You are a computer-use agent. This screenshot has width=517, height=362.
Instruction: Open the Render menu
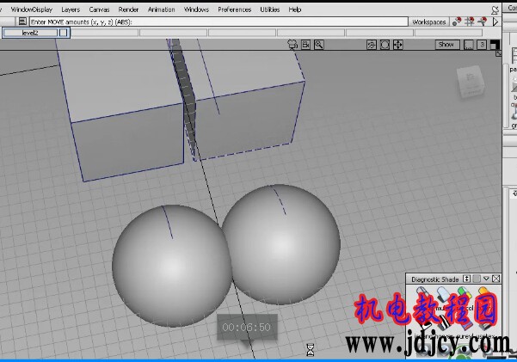point(128,9)
